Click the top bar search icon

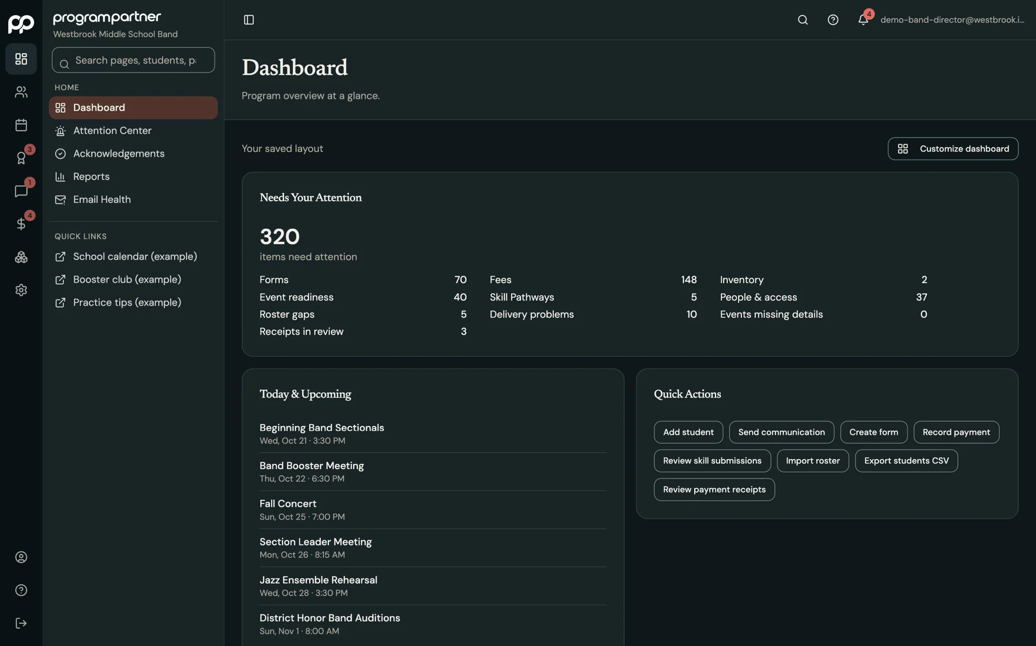coord(802,20)
